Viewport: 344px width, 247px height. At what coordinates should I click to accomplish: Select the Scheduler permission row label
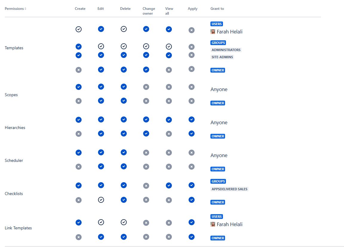pyautogui.click(x=14, y=160)
